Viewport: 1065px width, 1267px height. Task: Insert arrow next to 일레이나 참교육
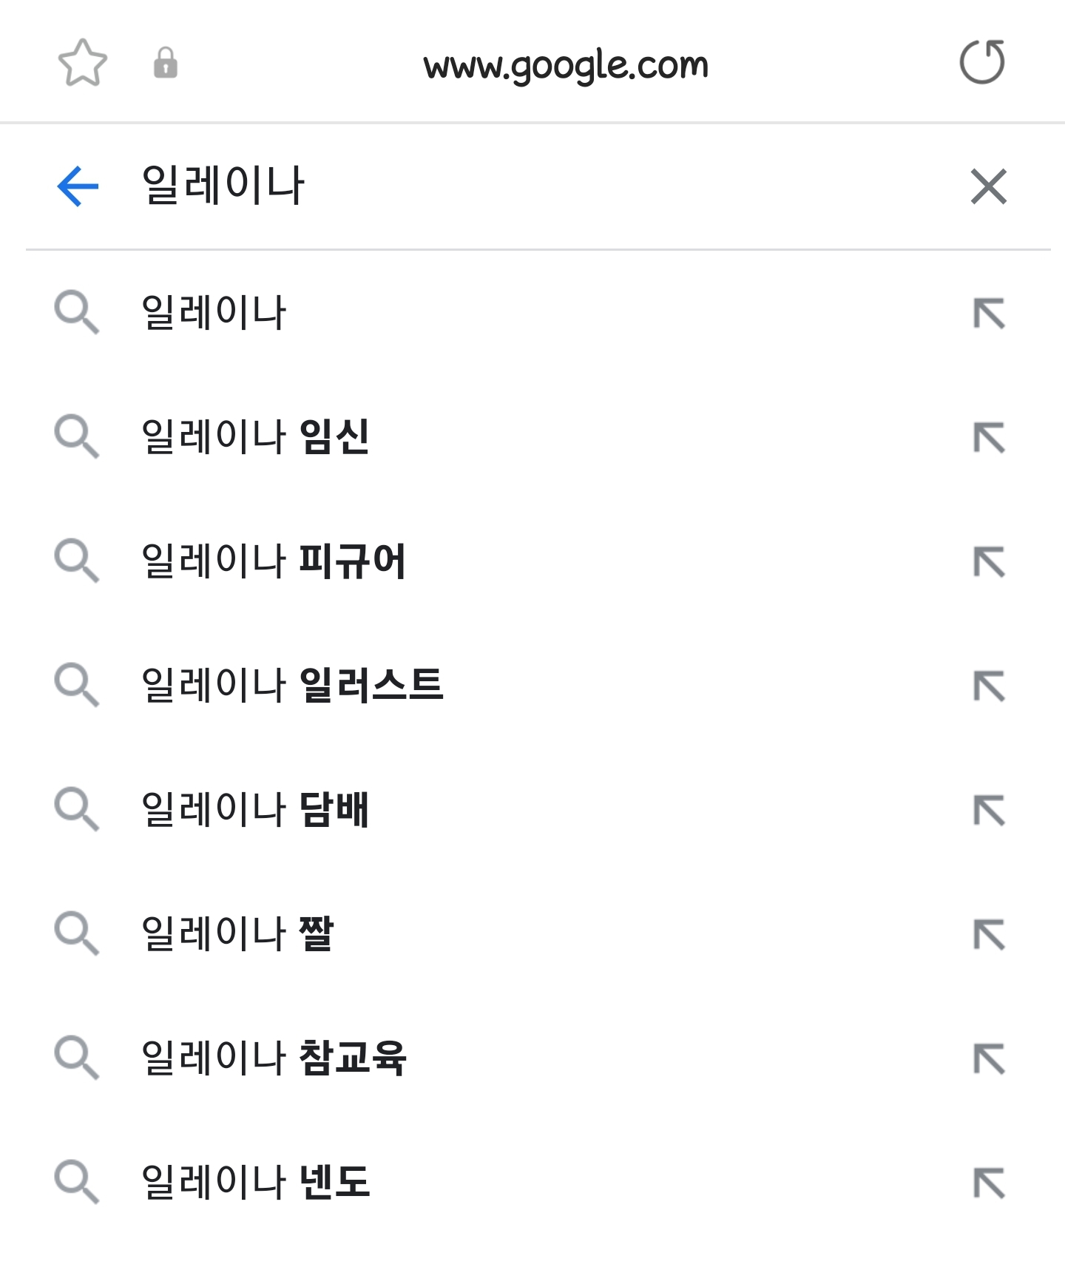(989, 1059)
